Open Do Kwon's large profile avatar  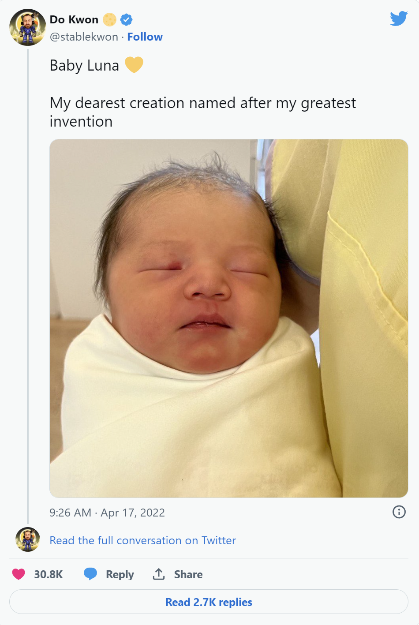point(28,27)
